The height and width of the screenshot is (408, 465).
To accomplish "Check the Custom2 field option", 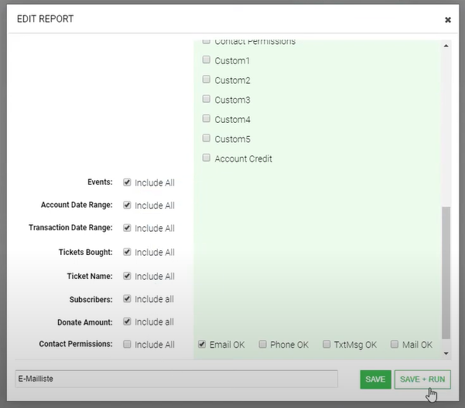I will (x=207, y=80).
